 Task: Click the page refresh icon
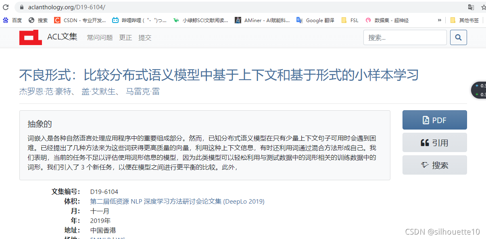click(x=5, y=7)
